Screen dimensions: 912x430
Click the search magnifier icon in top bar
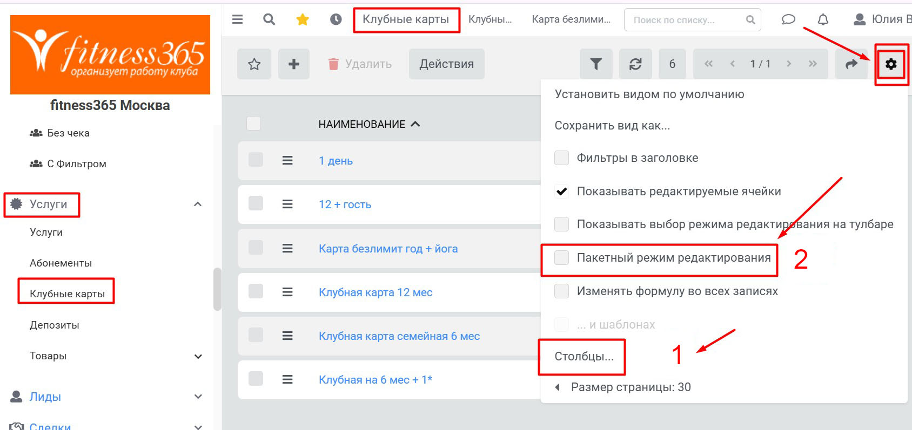point(269,19)
